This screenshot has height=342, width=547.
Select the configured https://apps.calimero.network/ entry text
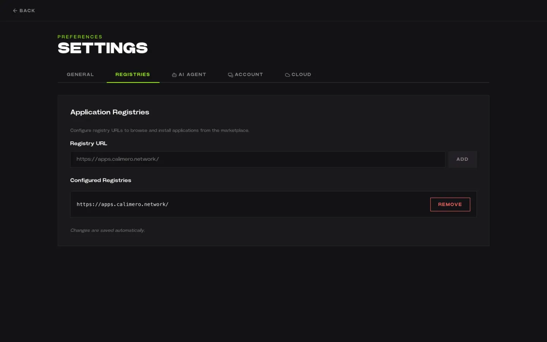pos(123,204)
